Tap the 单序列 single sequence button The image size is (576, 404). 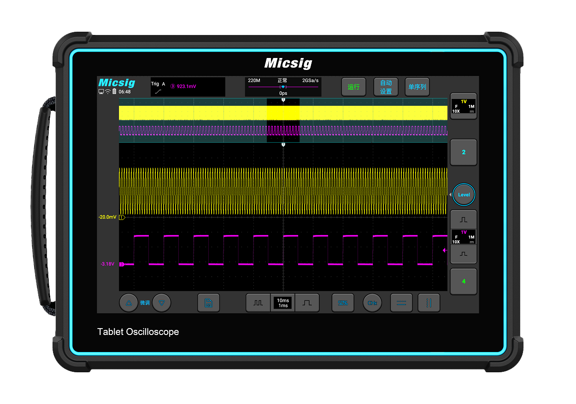tap(417, 87)
